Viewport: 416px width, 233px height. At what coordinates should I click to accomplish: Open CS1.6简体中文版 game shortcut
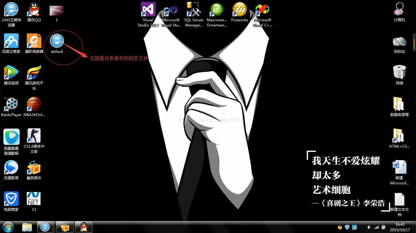pos(34,141)
